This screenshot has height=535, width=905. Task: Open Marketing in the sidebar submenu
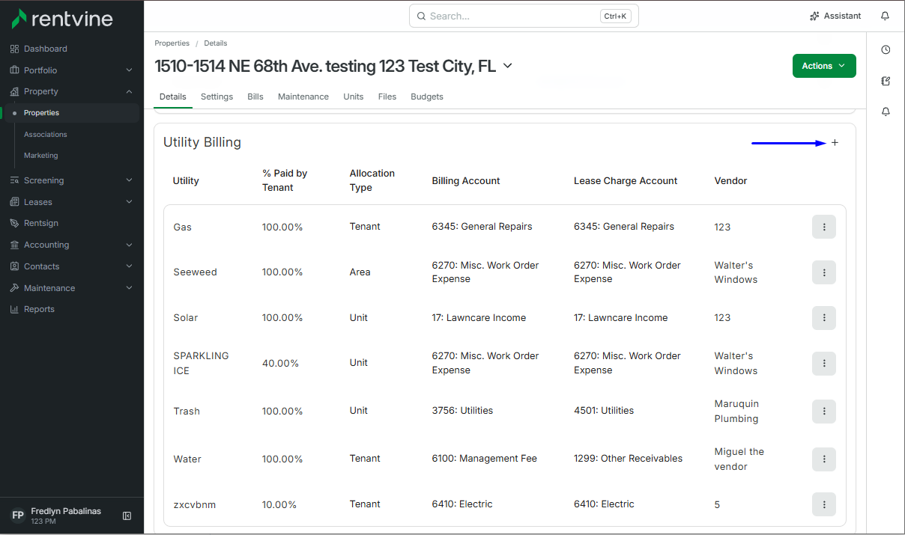40,156
